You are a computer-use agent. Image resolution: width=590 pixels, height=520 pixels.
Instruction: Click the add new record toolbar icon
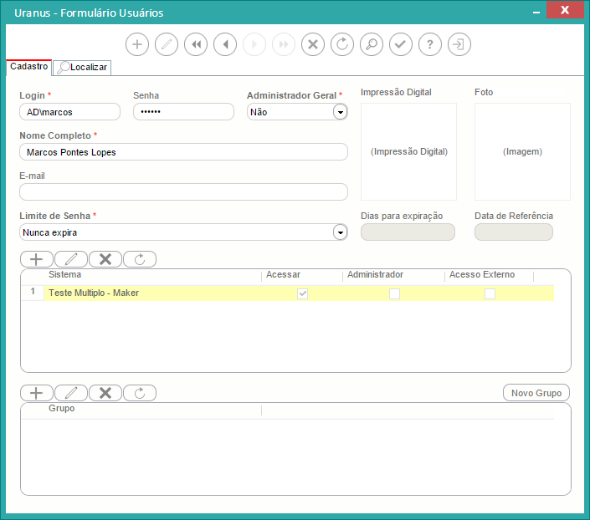137,44
